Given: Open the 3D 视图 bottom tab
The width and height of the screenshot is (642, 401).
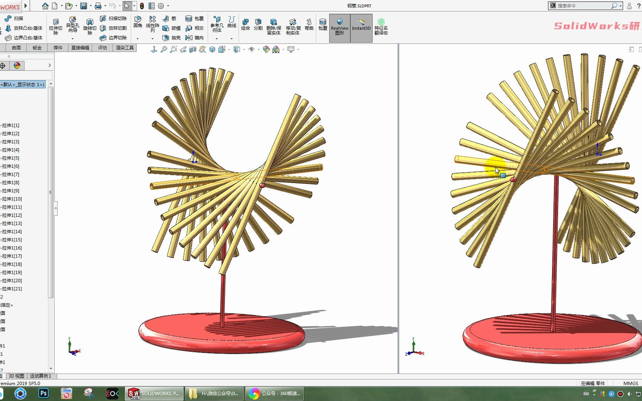Looking at the screenshot, I should [x=16, y=376].
